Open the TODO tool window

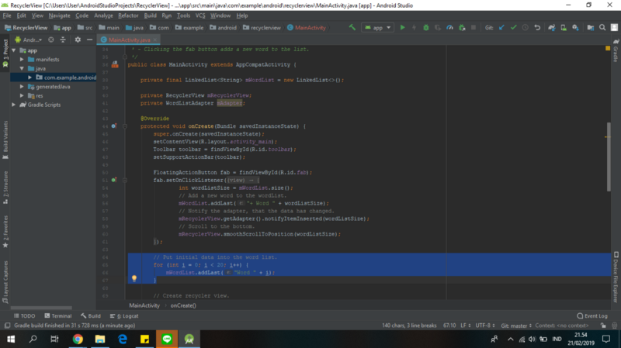point(24,316)
